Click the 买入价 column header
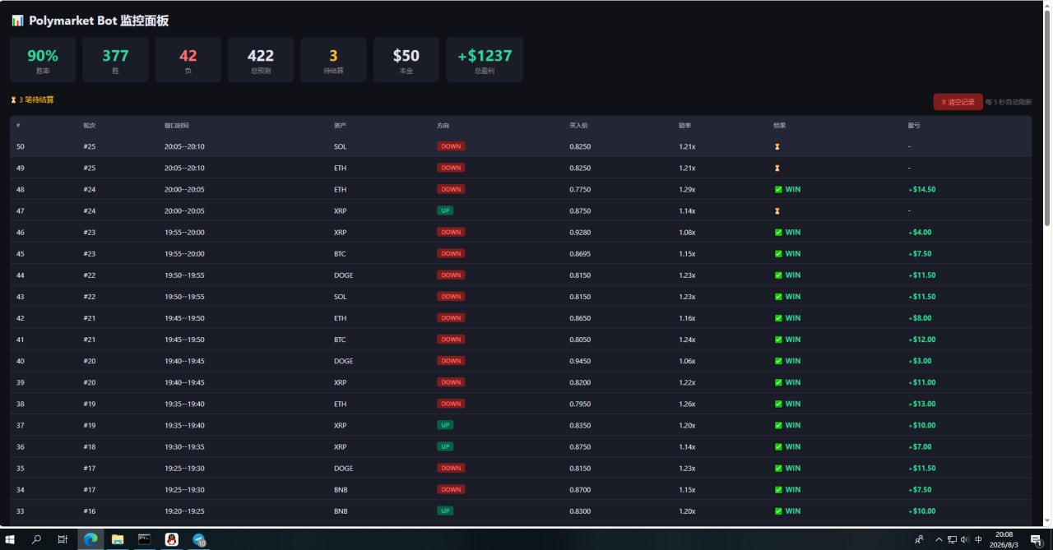Viewport: 1053px width, 550px height. coord(578,126)
